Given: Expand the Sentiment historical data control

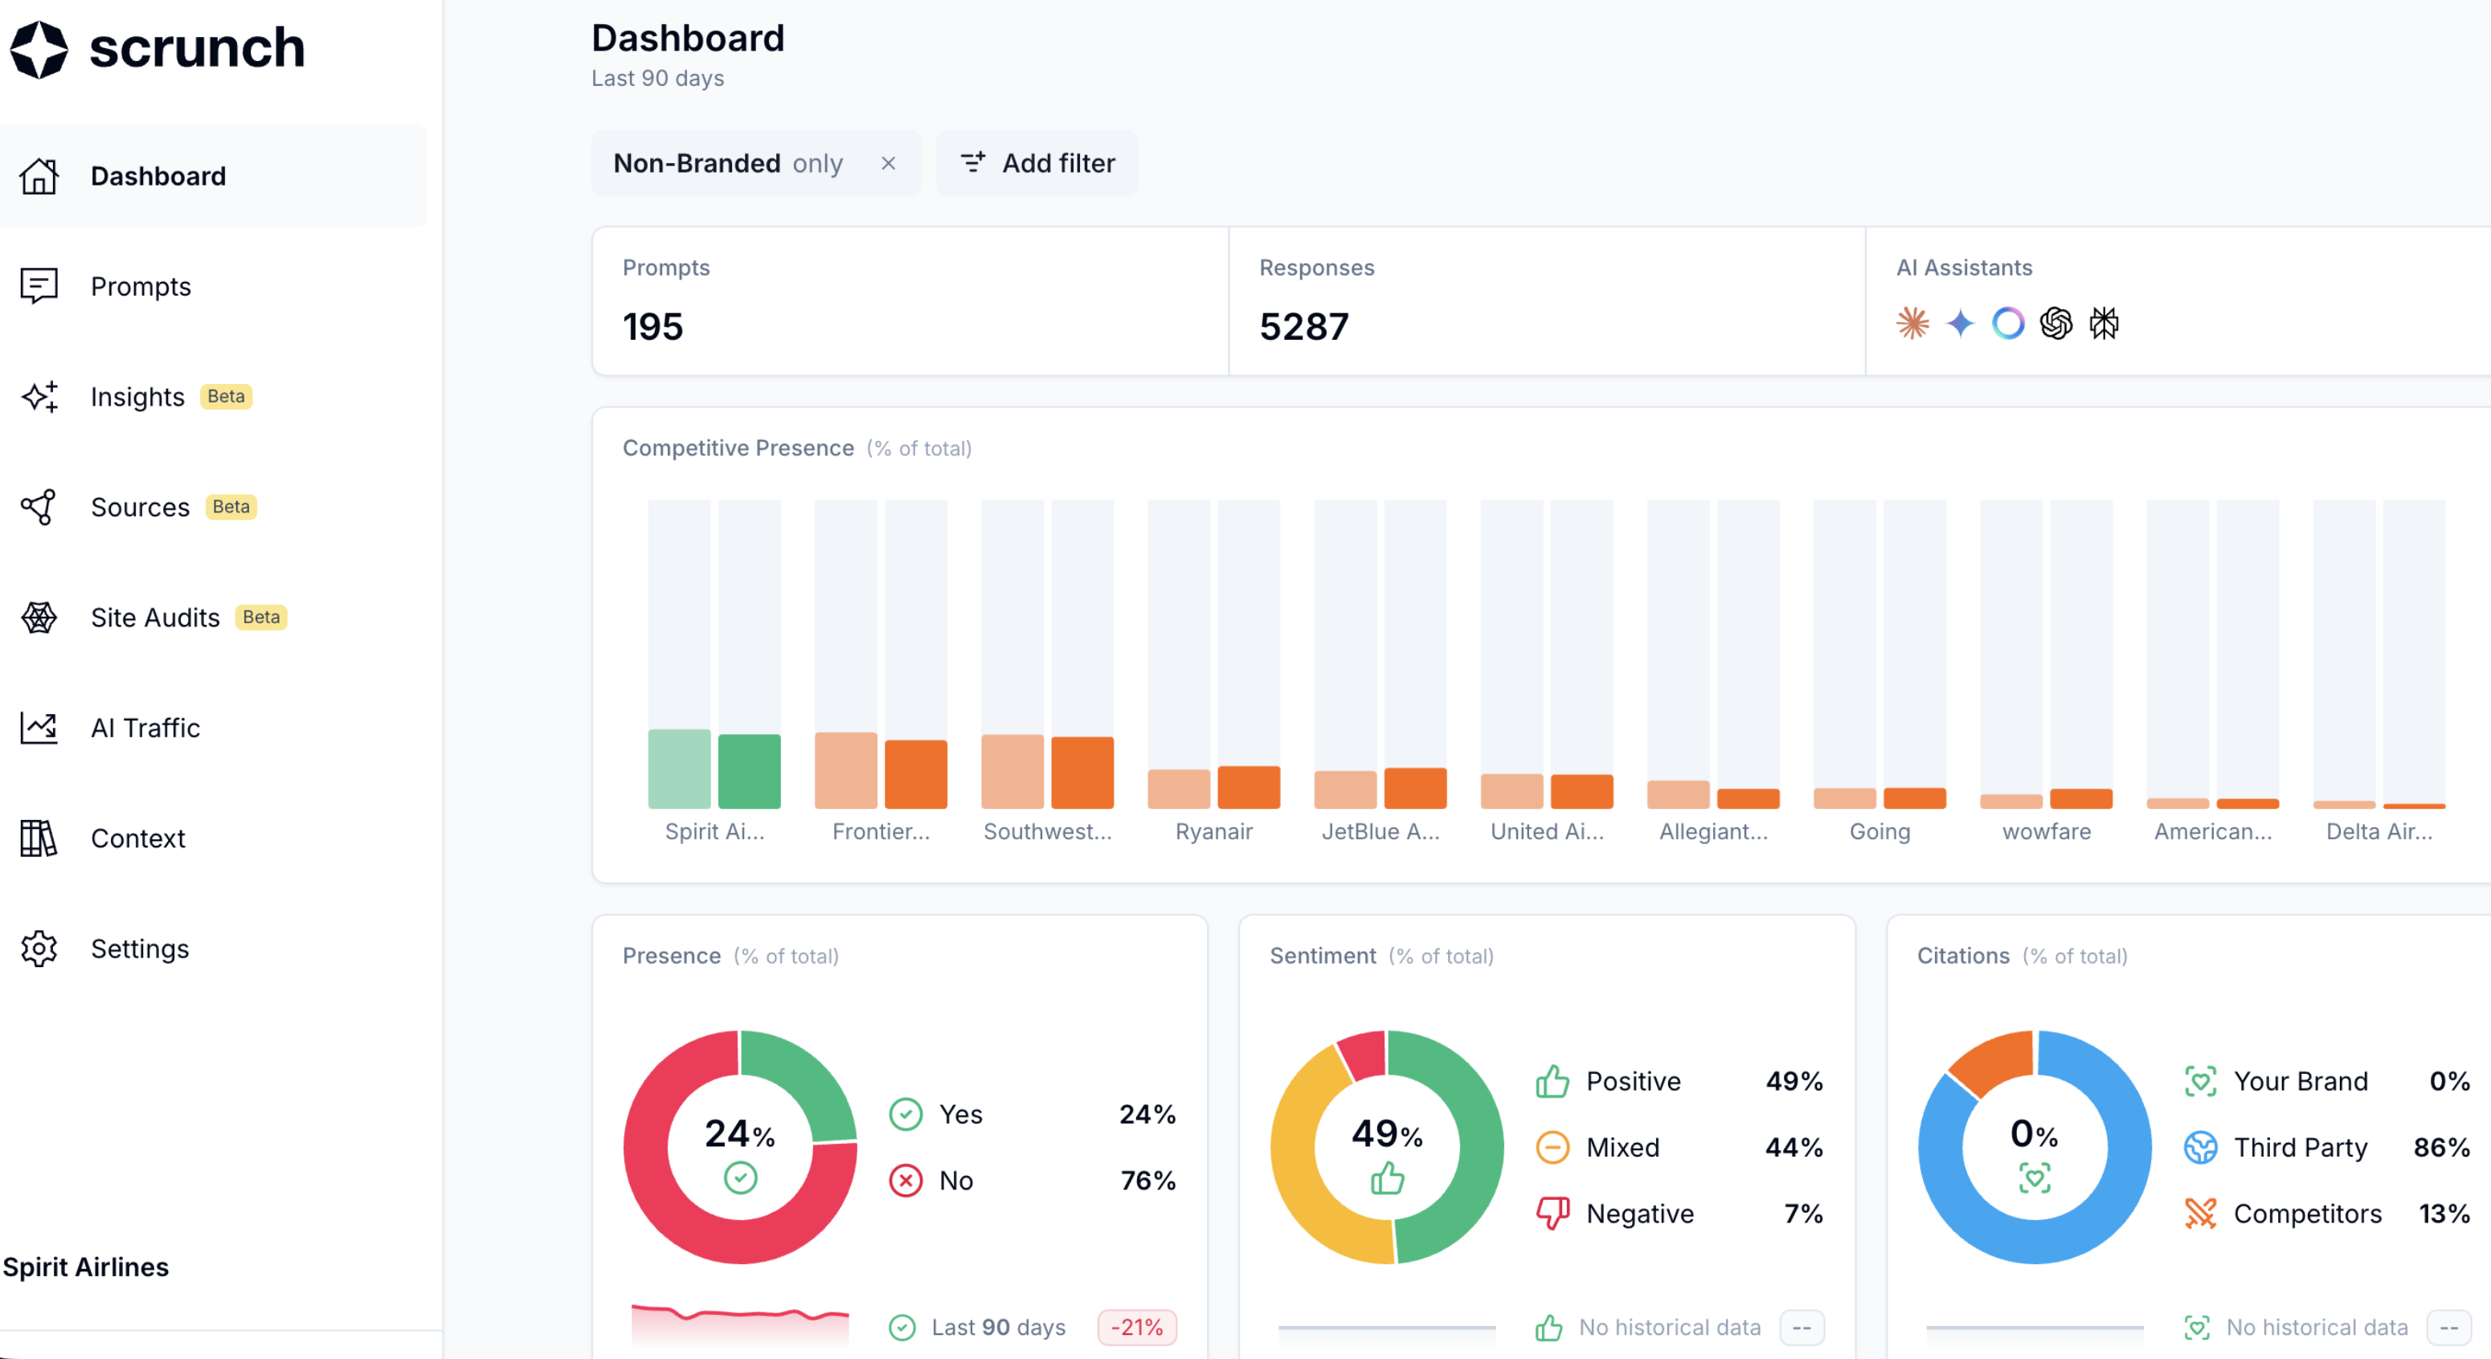Looking at the screenshot, I should (1802, 1327).
